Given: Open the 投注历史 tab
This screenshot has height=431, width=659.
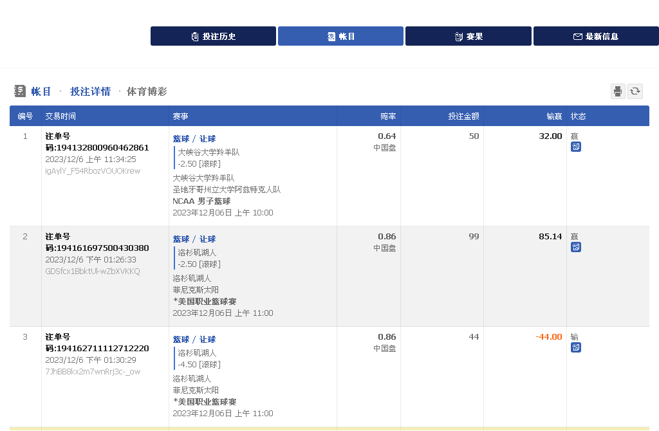Looking at the screenshot, I should point(213,36).
